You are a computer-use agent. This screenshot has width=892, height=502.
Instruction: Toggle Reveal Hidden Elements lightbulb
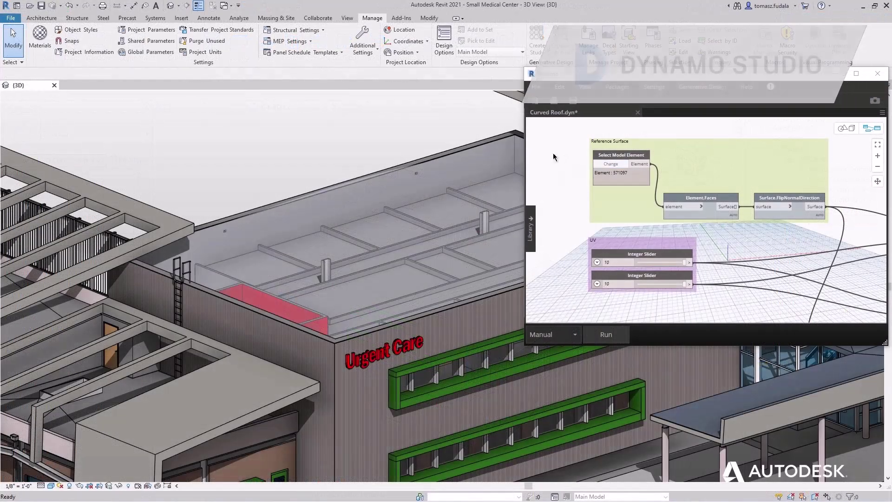coord(128,486)
